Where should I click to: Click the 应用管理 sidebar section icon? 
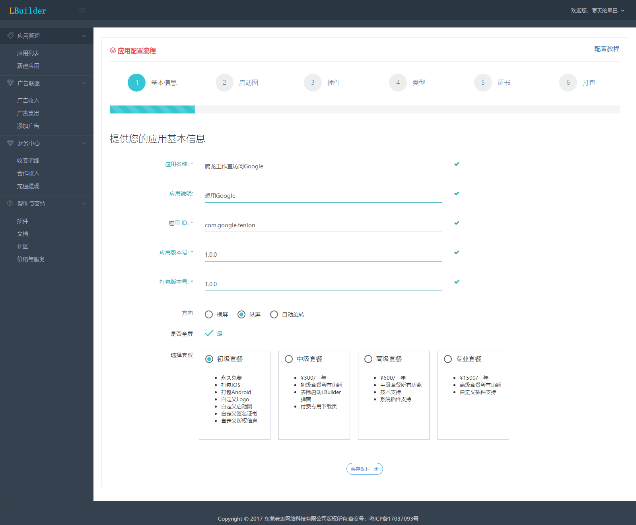coord(10,35)
